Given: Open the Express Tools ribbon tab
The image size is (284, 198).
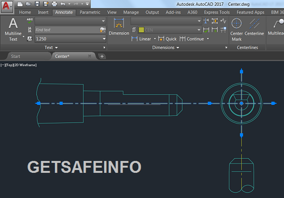Looking at the screenshot, I should coord(217,12).
